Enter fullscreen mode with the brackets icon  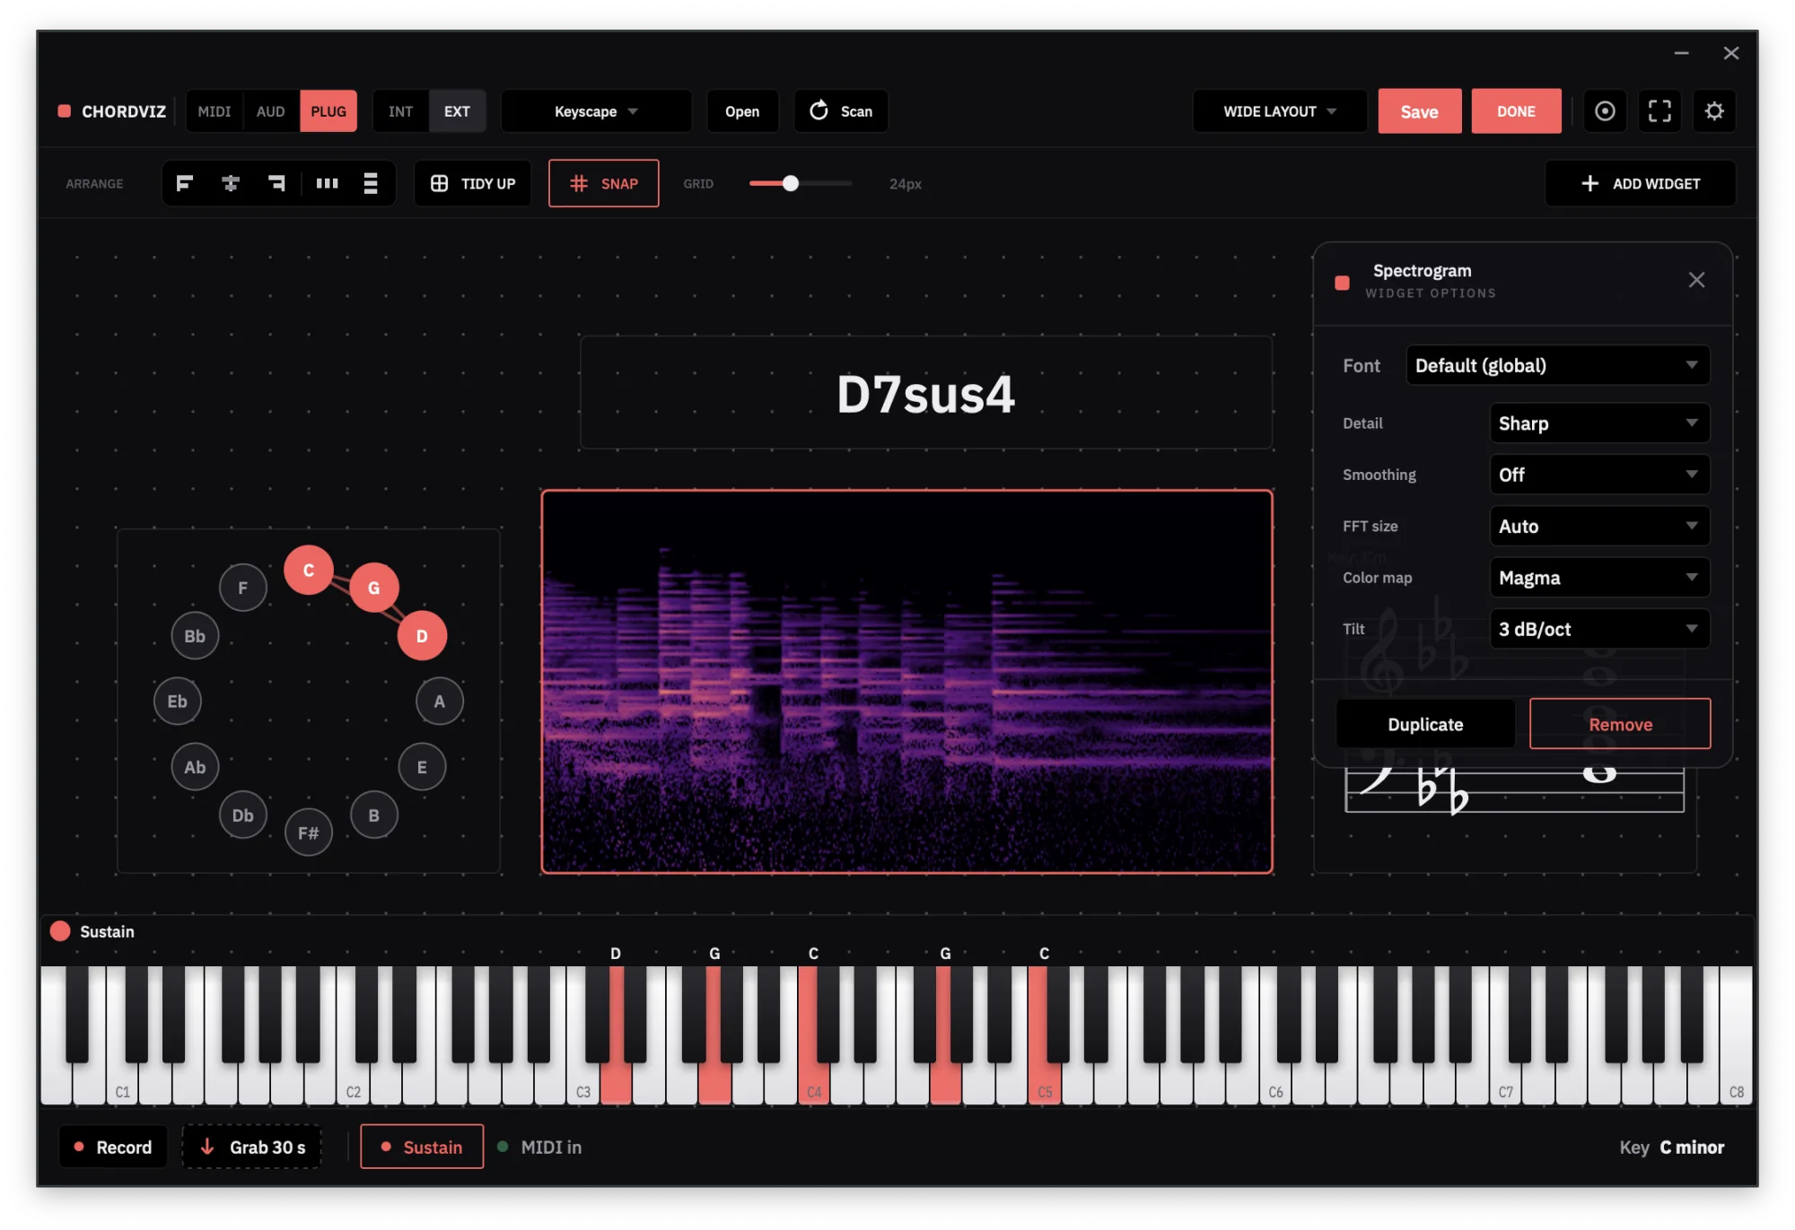coord(1659,111)
